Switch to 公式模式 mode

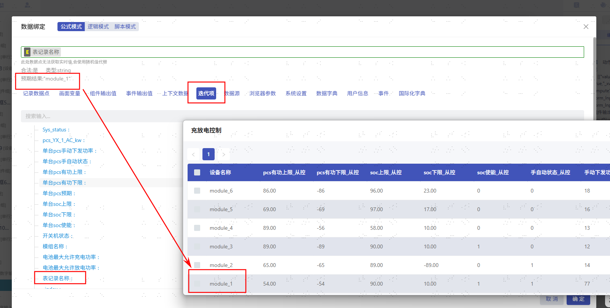(x=71, y=27)
